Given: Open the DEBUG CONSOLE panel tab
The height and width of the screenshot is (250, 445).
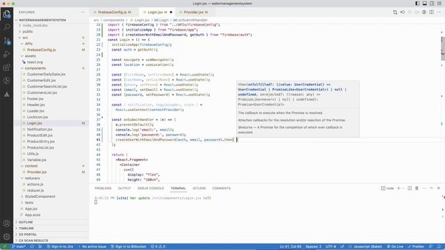Looking at the screenshot, I should point(151,188).
